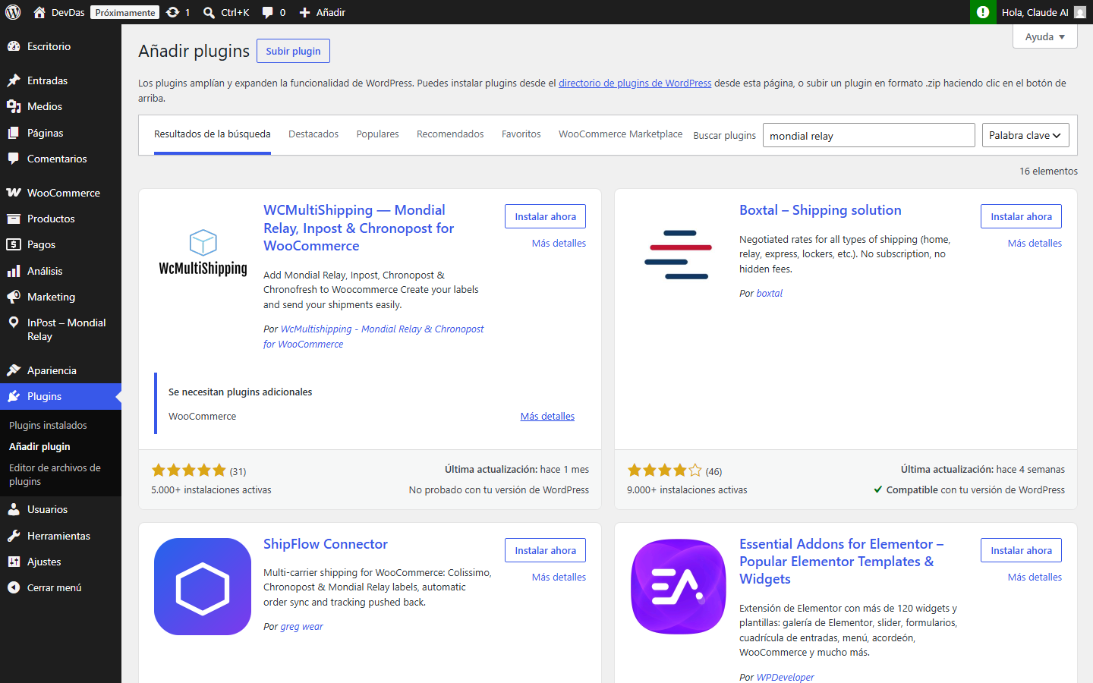Click the Cerrar menú collapse arrow icon

14,587
